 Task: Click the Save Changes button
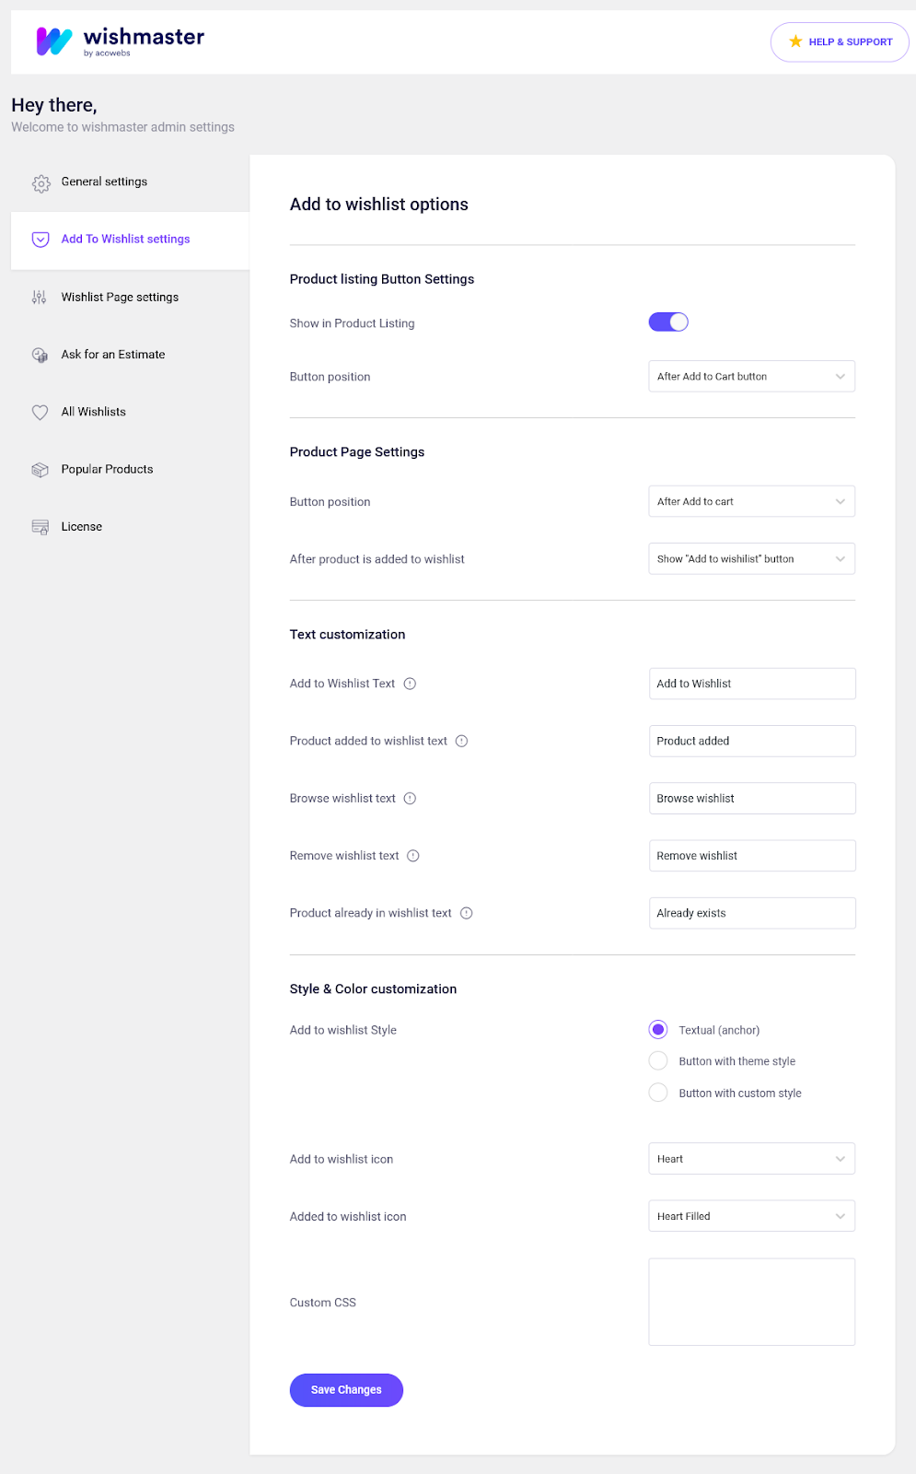(x=346, y=1390)
